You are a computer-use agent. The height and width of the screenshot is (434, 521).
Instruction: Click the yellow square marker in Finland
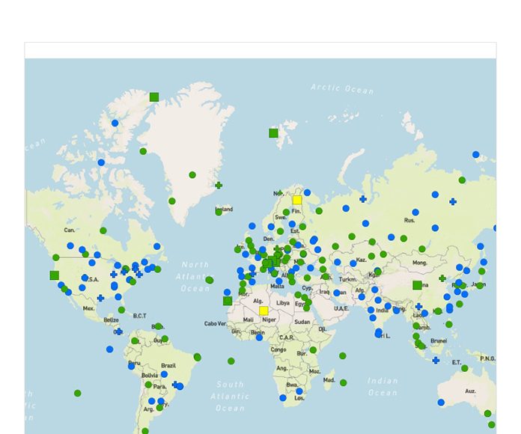297,200
